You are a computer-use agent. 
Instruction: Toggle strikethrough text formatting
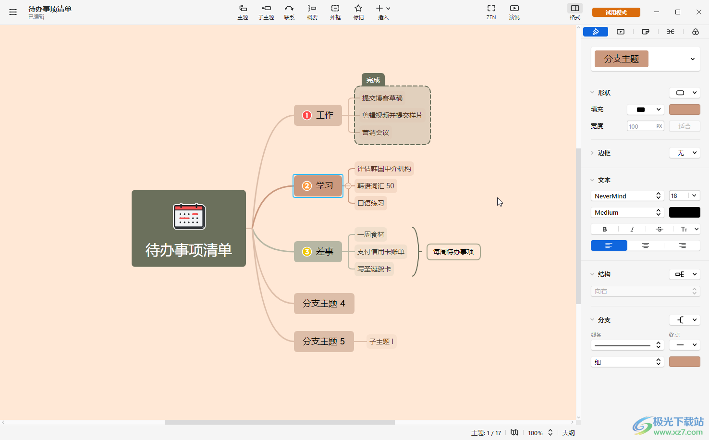[x=660, y=229]
